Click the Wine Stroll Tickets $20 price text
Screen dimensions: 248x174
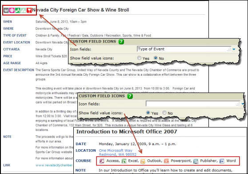pyautogui.click(x=51, y=56)
